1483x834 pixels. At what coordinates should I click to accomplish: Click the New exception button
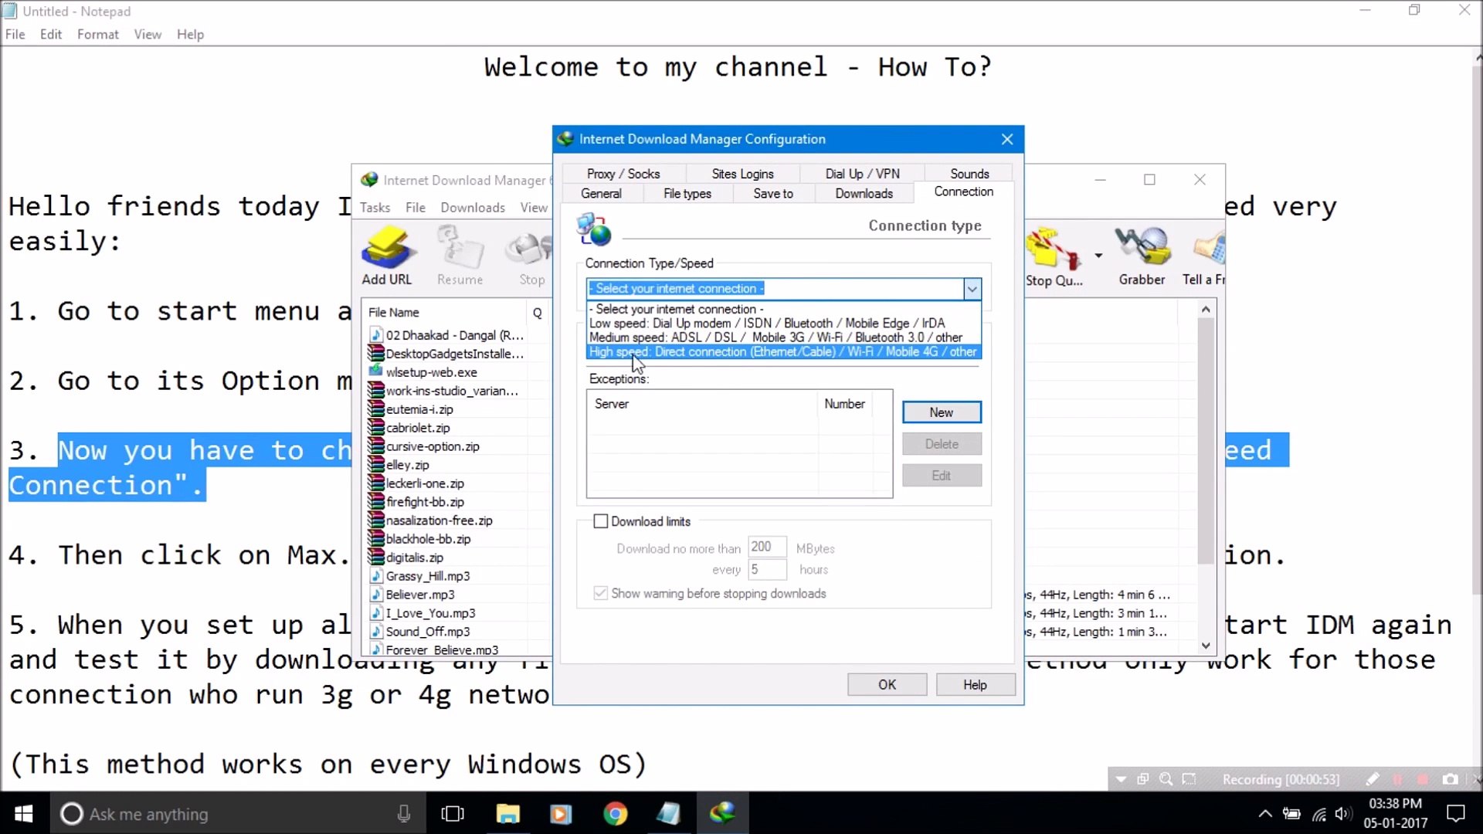pyautogui.click(x=942, y=412)
